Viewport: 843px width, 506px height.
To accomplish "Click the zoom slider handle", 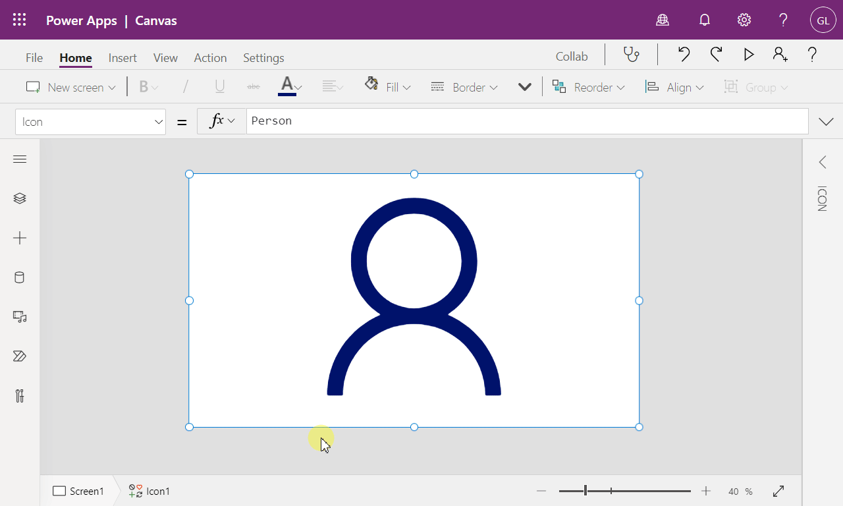I will 585,491.
